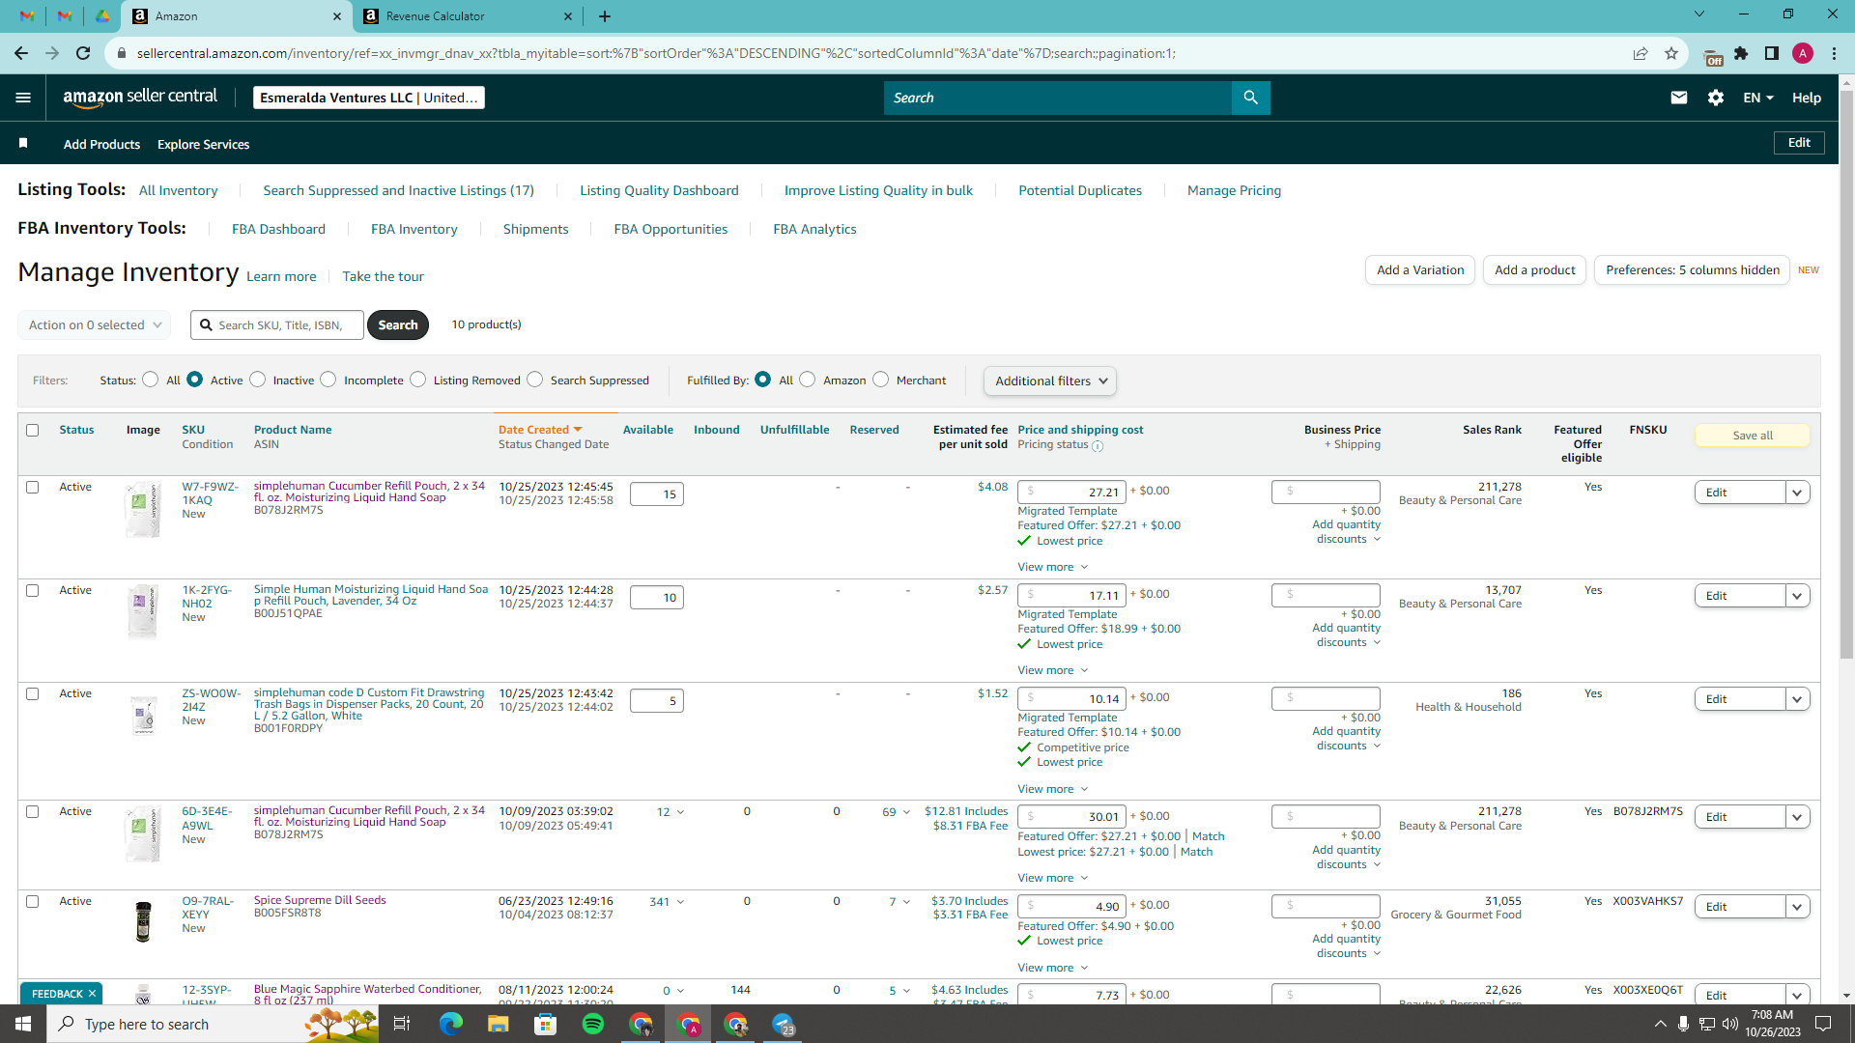Click the bookmark flag icon in toolbar

click(x=23, y=143)
